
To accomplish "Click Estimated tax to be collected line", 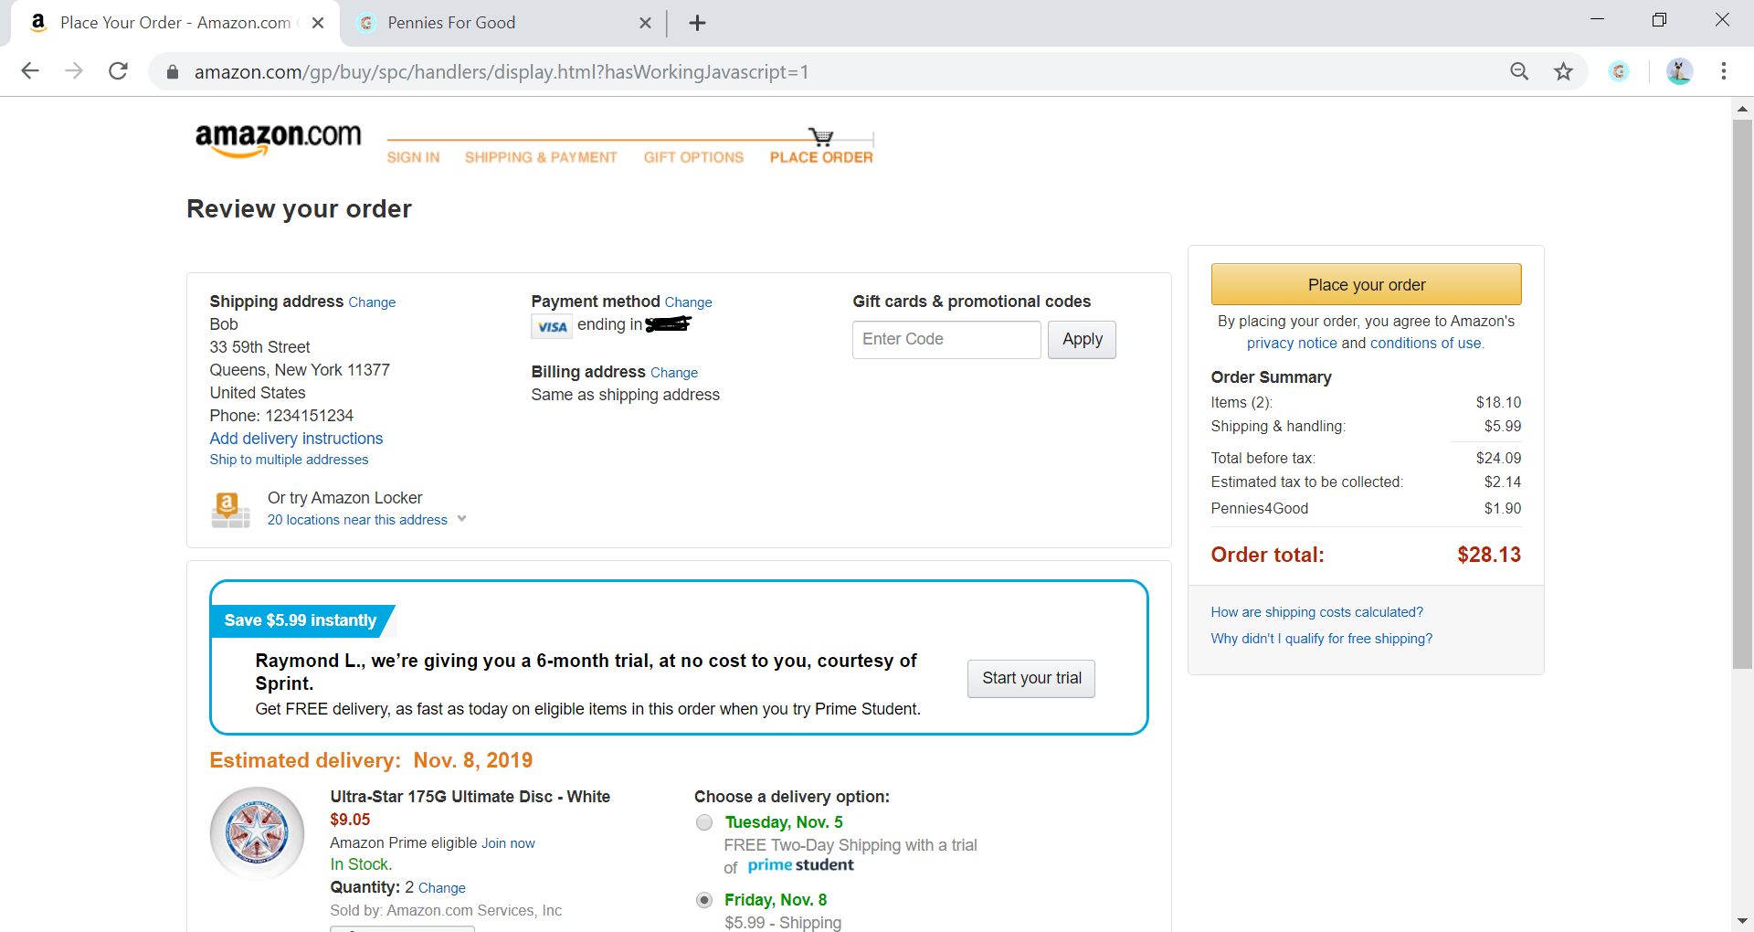I will (1366, 482).
